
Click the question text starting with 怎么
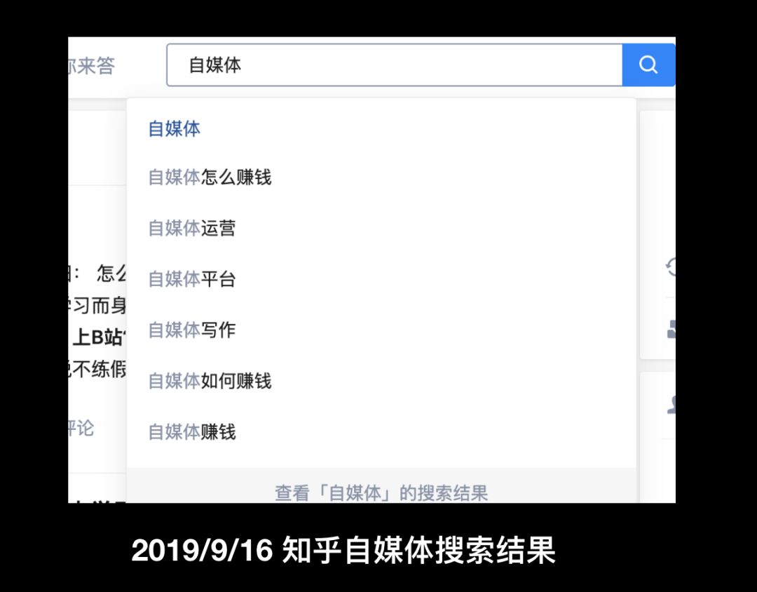112,274
